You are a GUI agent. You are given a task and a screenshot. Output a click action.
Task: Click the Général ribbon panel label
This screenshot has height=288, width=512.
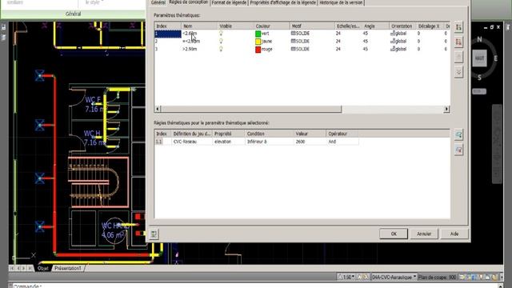73,14
